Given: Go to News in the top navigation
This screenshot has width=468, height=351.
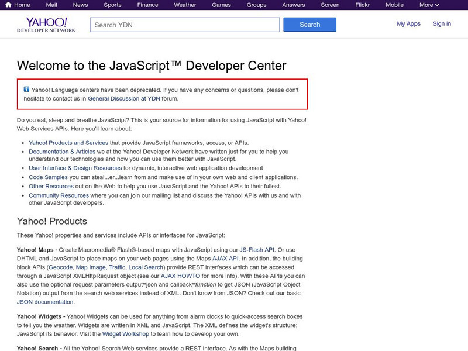Looking at the screenshot, I should pos(80,5).
